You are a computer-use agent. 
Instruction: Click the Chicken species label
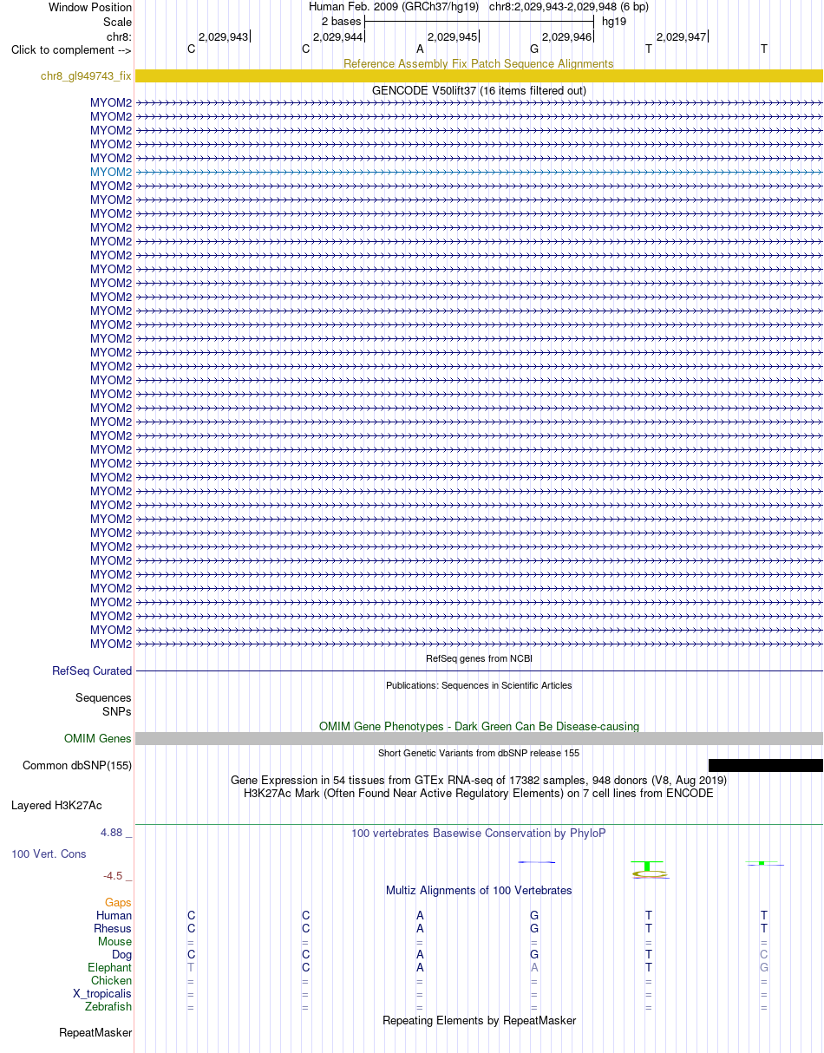pos(112,980)
